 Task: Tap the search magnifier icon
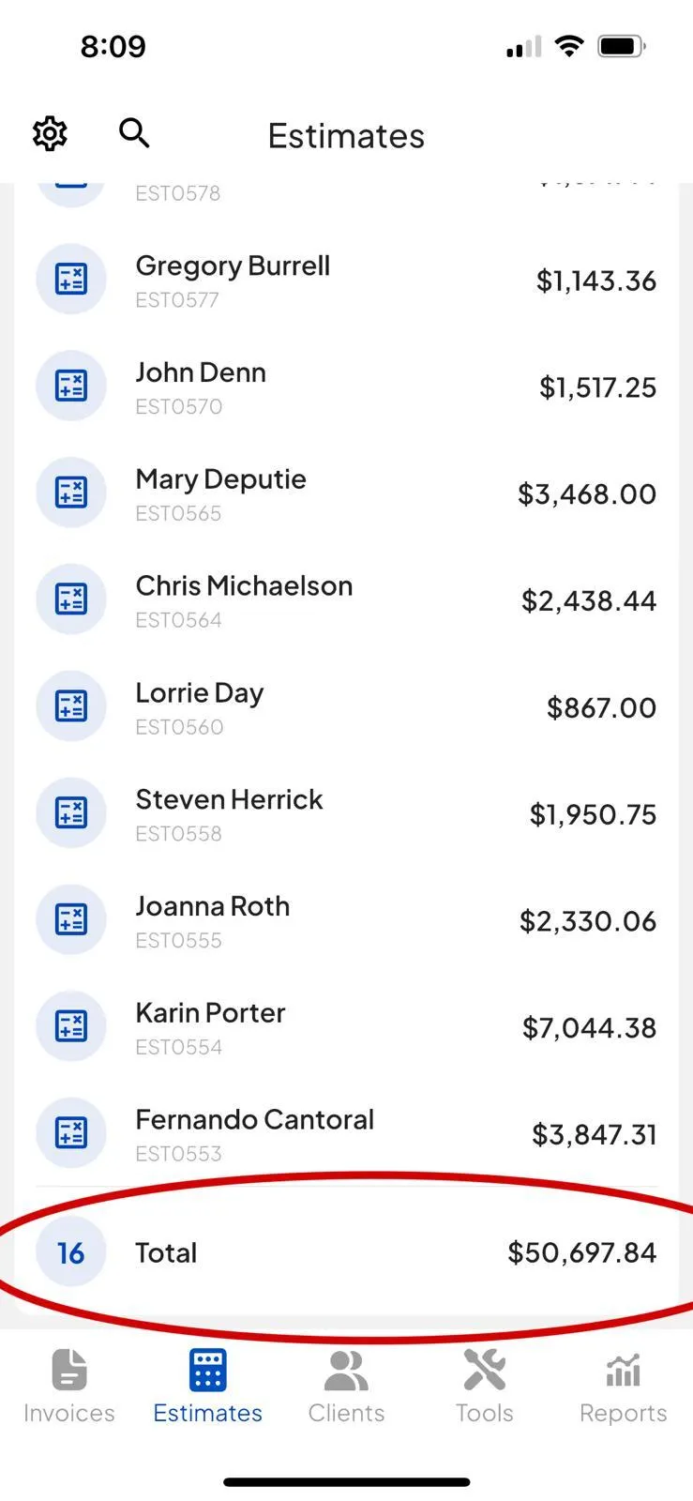coord(134,133)
